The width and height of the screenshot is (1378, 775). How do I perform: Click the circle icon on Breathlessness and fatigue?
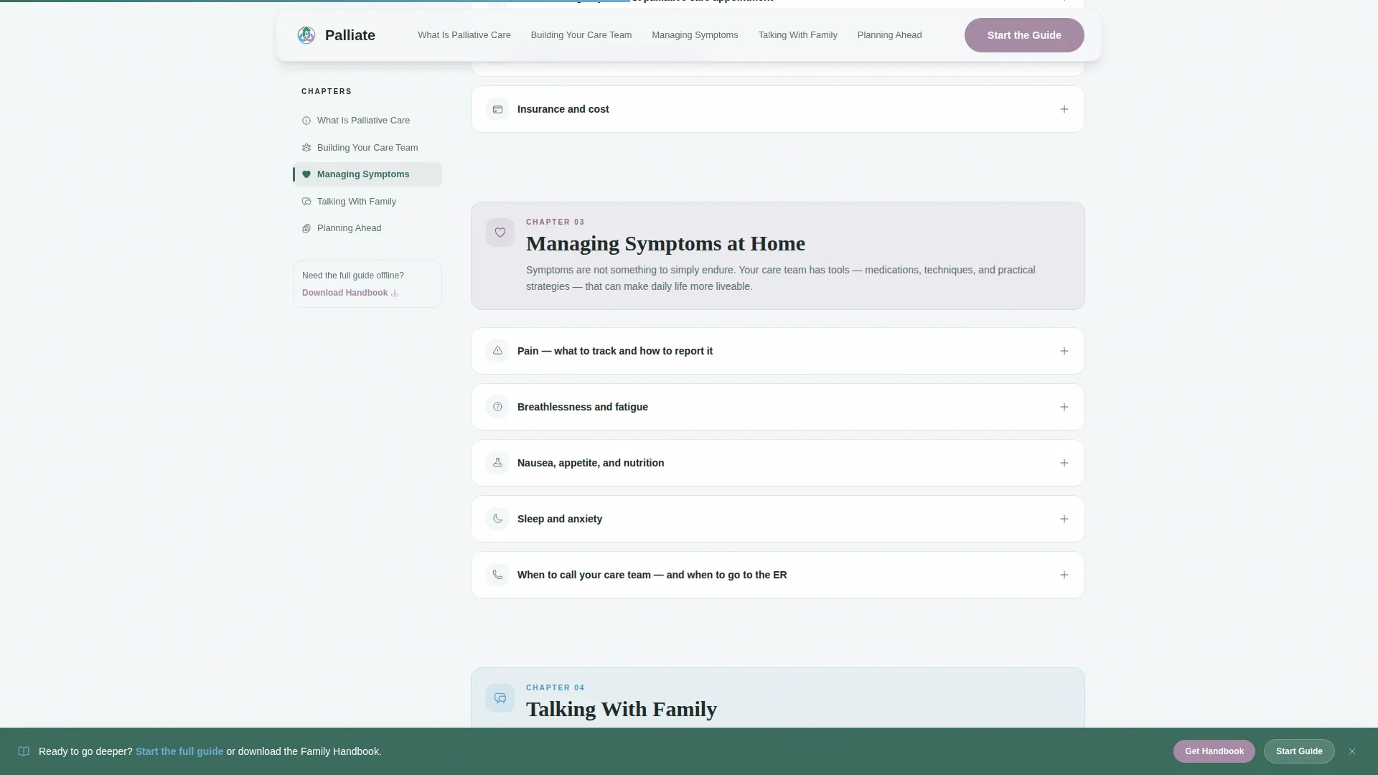point(497,407)
